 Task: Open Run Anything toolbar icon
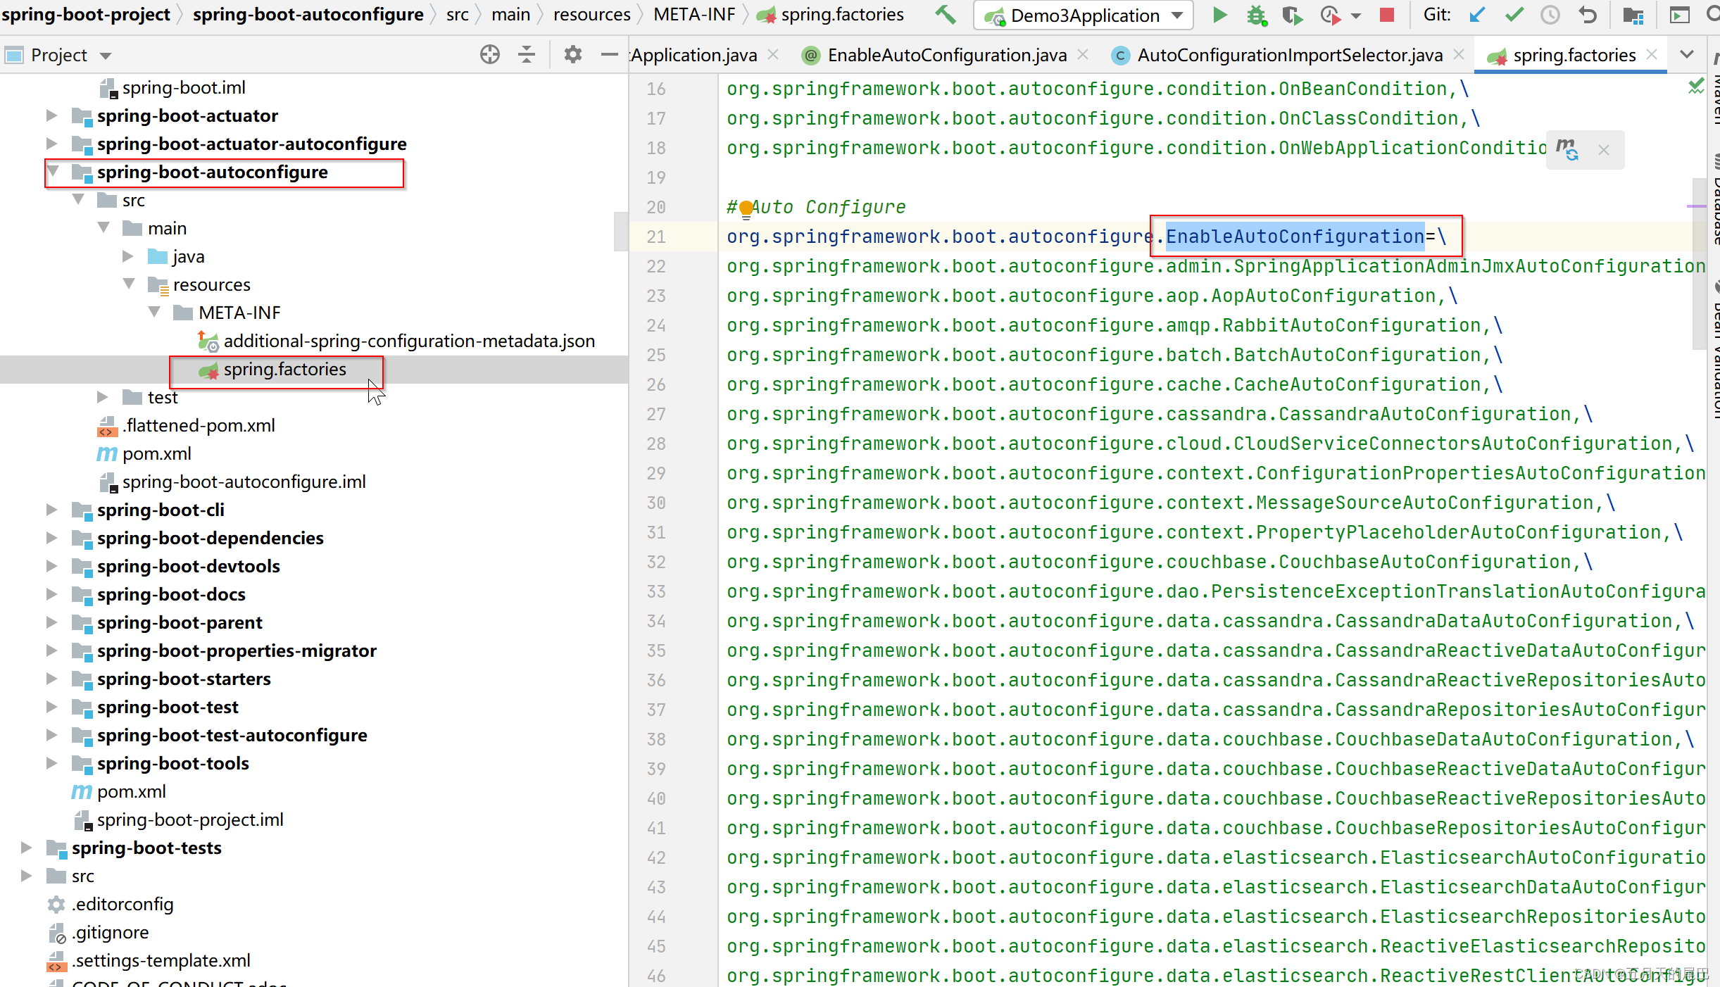coord(1680,15)
